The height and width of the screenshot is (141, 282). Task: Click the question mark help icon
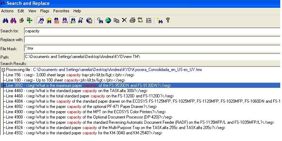[168, 20]
